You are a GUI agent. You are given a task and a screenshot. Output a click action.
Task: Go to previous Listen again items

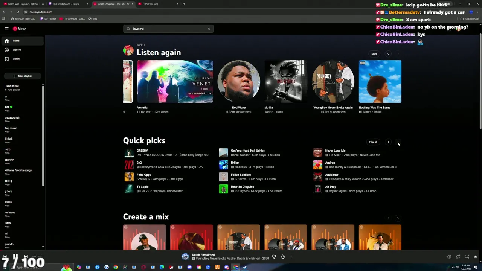click(x=388, y=54)
